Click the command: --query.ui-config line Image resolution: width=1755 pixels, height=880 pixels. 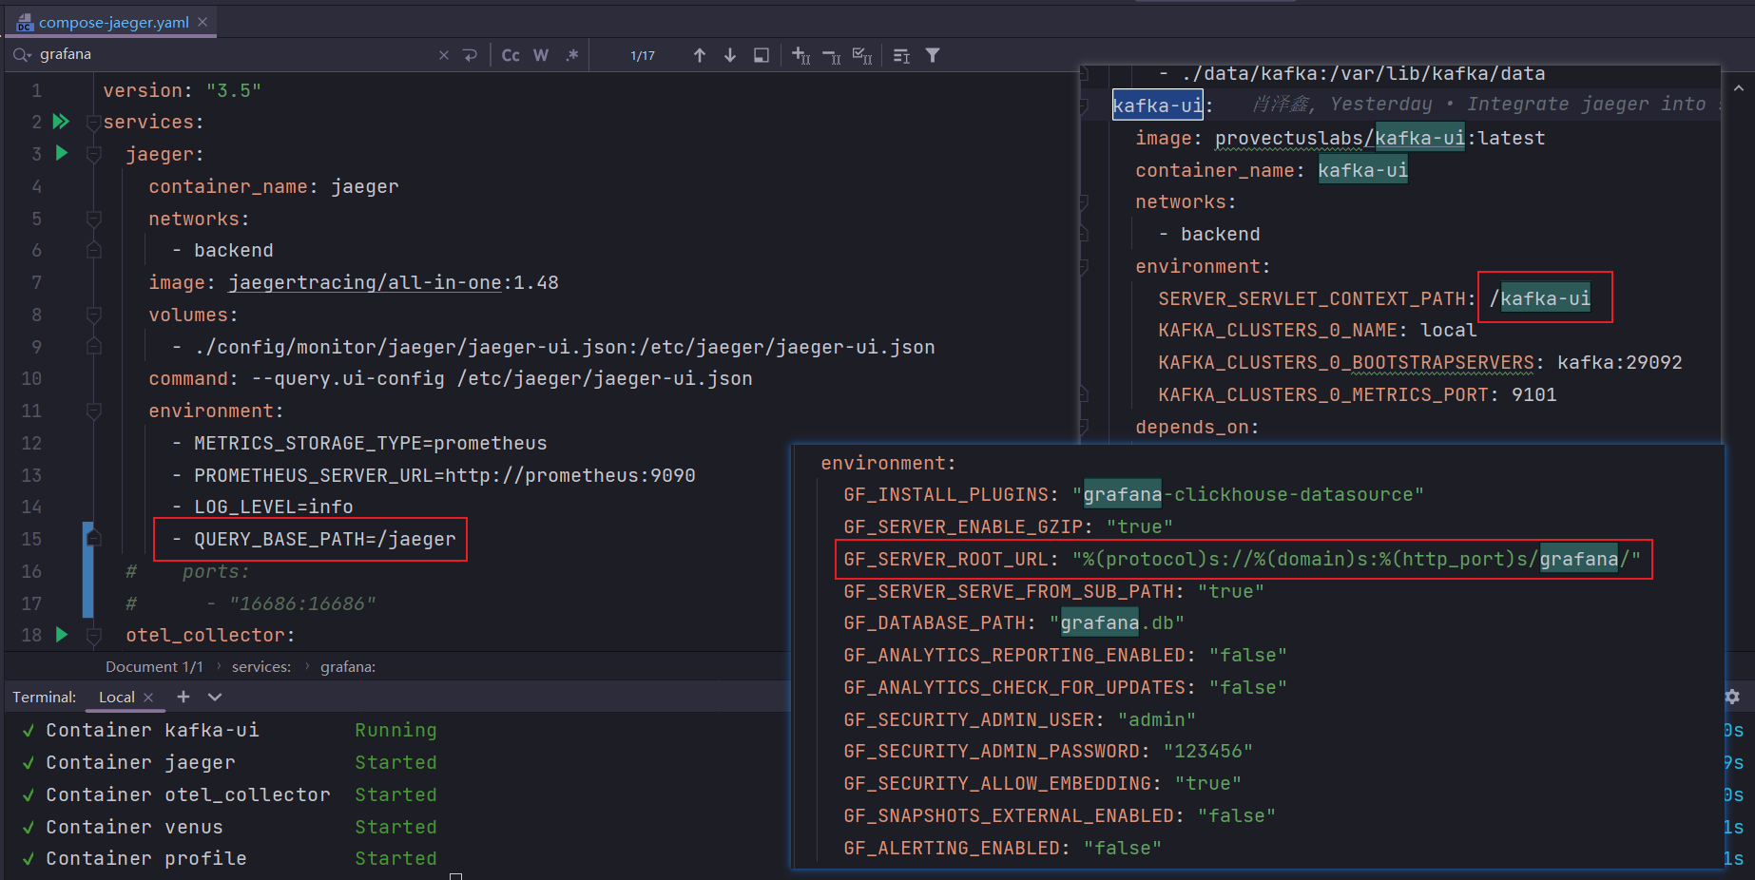[451, 378]
